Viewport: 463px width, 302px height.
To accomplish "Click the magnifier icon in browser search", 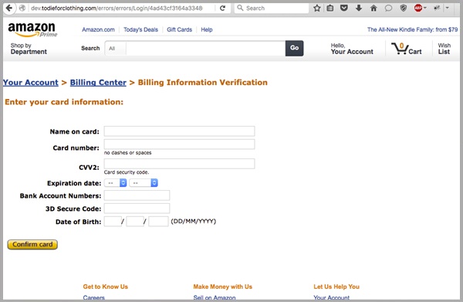I will [240, 8].
